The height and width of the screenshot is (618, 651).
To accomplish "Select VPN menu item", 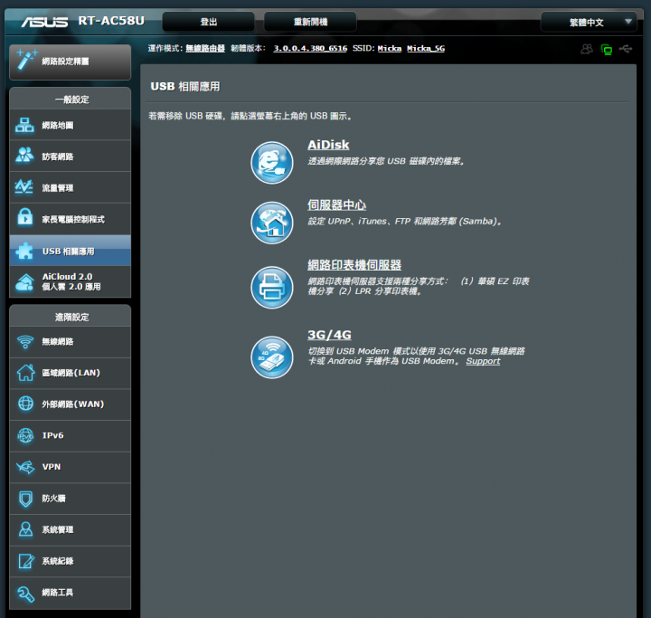I will click(71, 467).
